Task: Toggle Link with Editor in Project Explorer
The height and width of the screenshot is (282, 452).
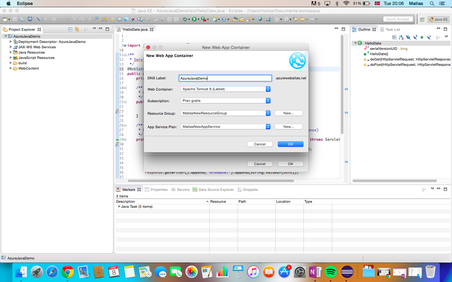Action: (x=77, y=29)
